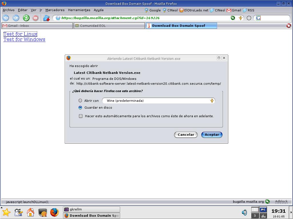Click 'Latest Citibank Netbank Version.exe' file name
This screenshot has width=293, height=219.
click(x=107, y=73)
